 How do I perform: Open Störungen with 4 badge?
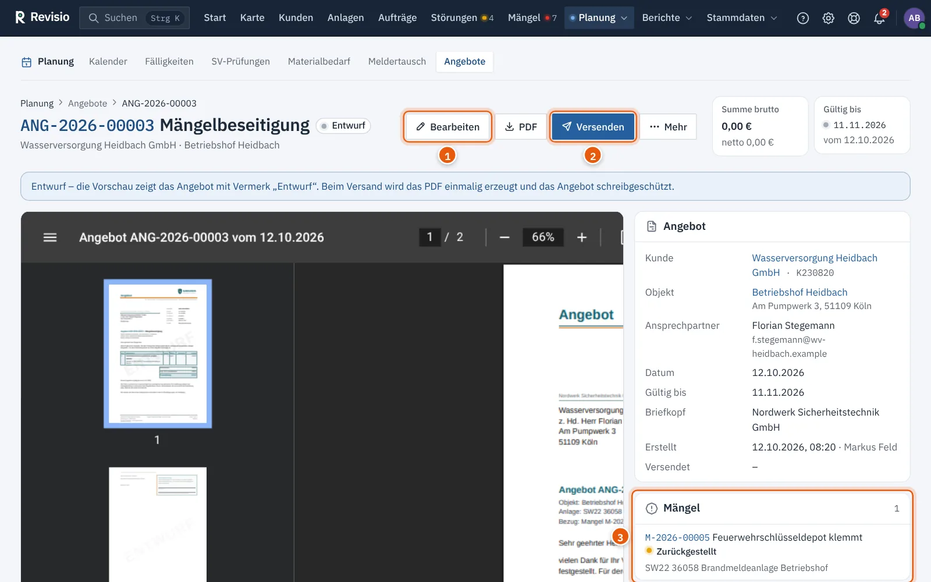[462, 18]
